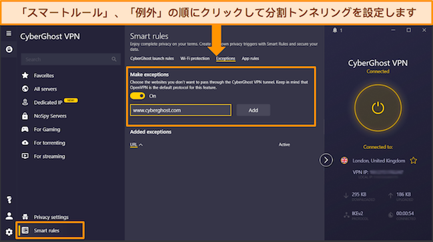Open Dedicated IP section
The image size is (433, 242).
(48, 102)
